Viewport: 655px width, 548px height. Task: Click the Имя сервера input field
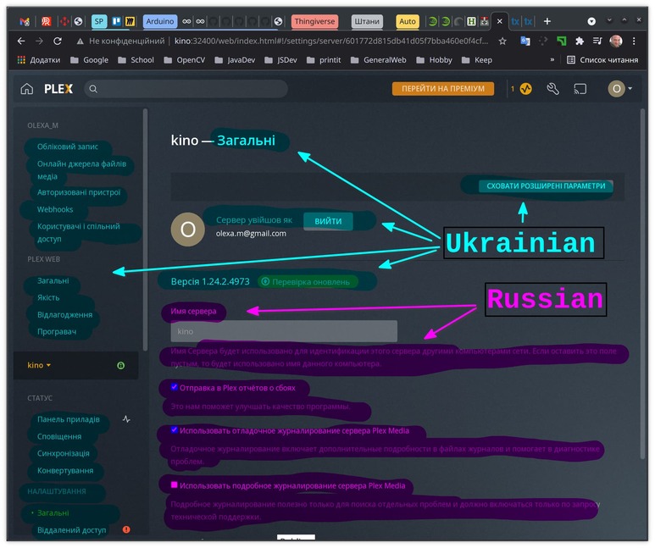point(284,331)
